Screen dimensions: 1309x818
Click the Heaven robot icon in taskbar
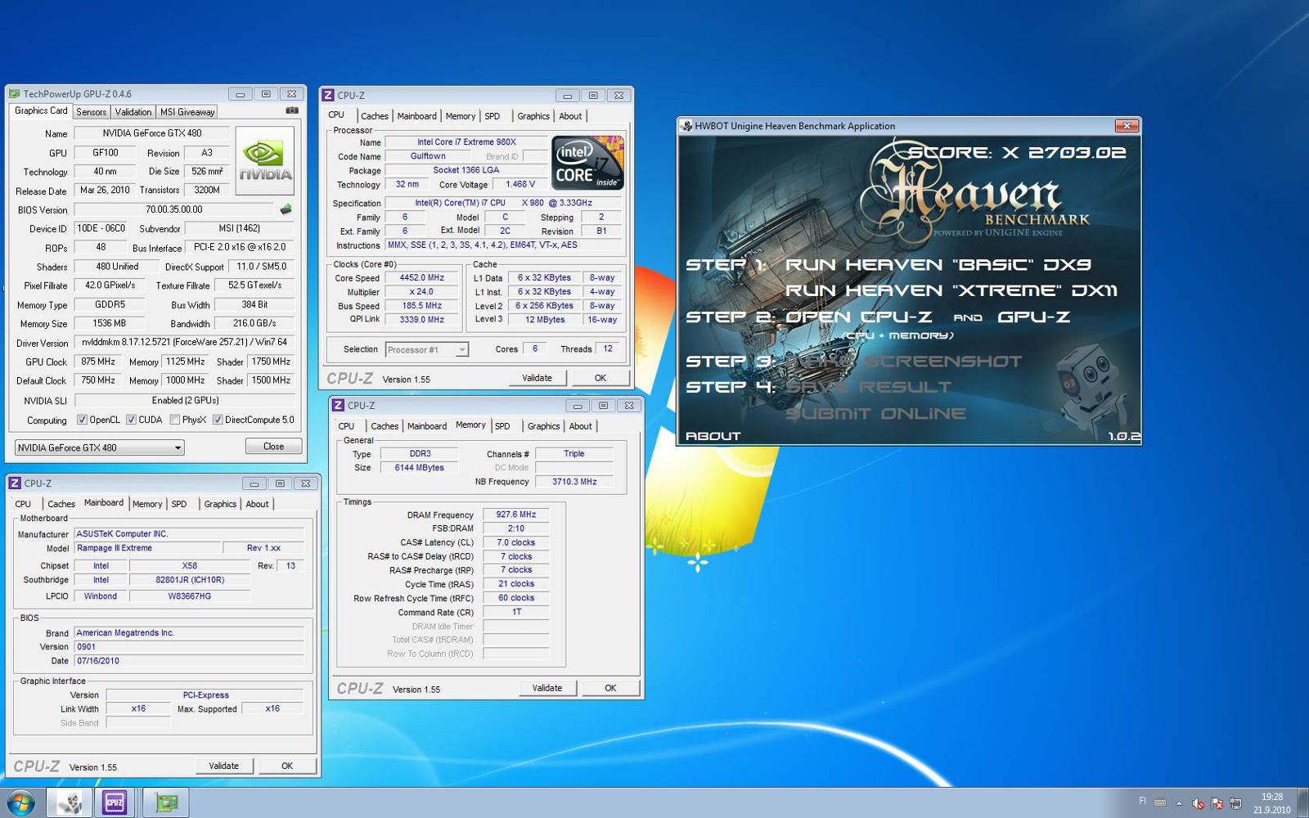click(x=69, y=802)
